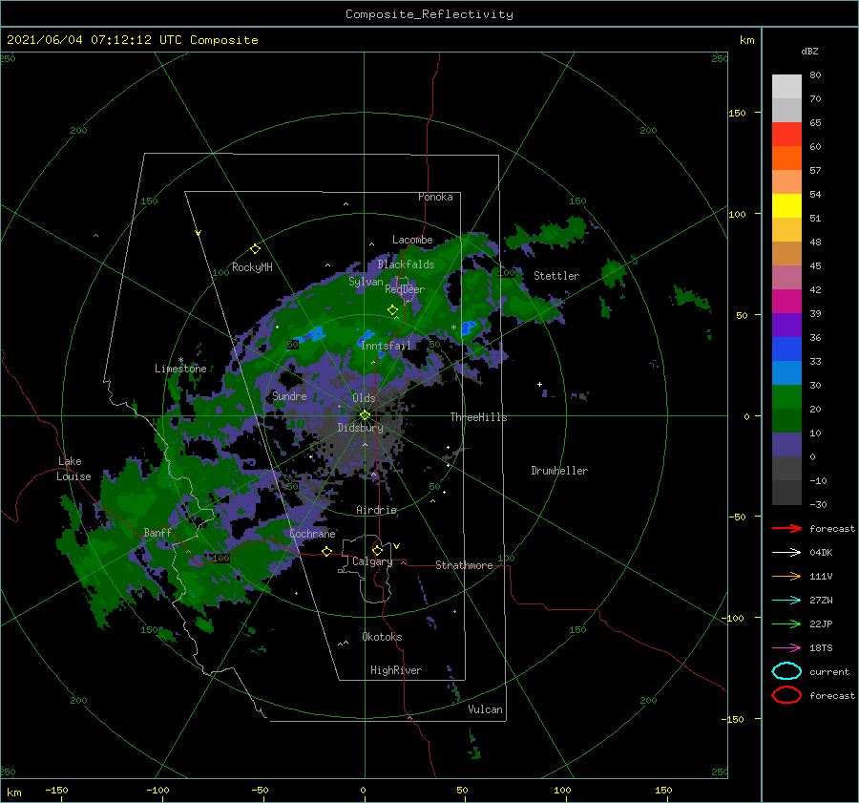Click the -100 tick on bottom axis
The height and width of the screenshot is (803, 859).
pos(157,790)
